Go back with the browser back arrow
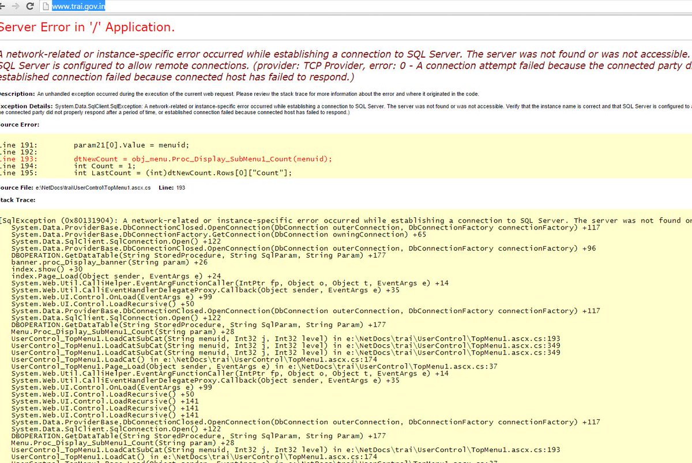Screen dimensions: 692x463 point(2,7)
